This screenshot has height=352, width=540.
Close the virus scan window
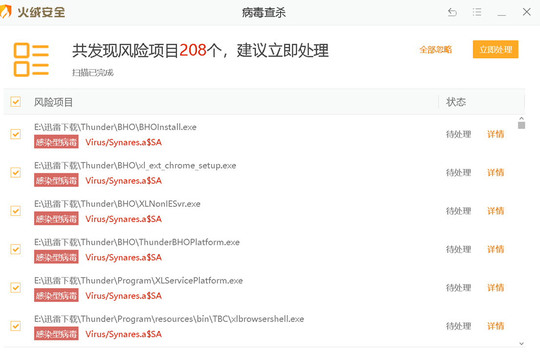pyautogui.click(x=526, y=12)
